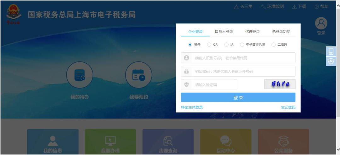Choose the 电子营业执照 radio option
The image size is (340, 155).
click(x=242, y=45)
